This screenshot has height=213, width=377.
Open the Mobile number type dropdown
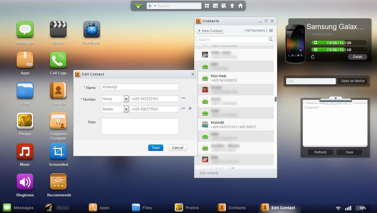(126, 109)
